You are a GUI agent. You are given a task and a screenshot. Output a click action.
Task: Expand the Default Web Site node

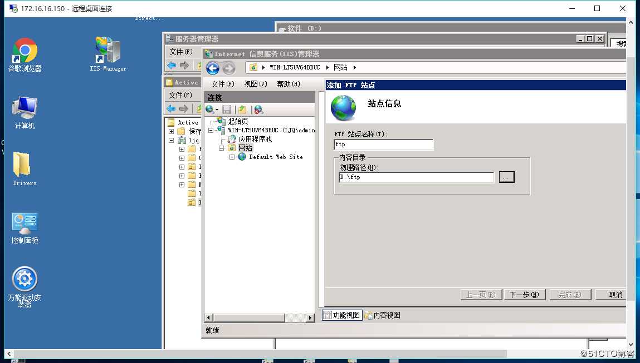232,157
